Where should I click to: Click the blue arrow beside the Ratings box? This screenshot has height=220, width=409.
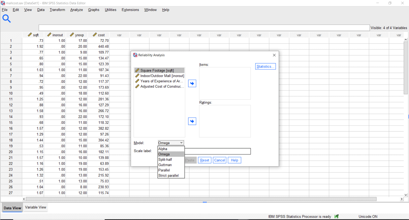(x=192, y=121)
